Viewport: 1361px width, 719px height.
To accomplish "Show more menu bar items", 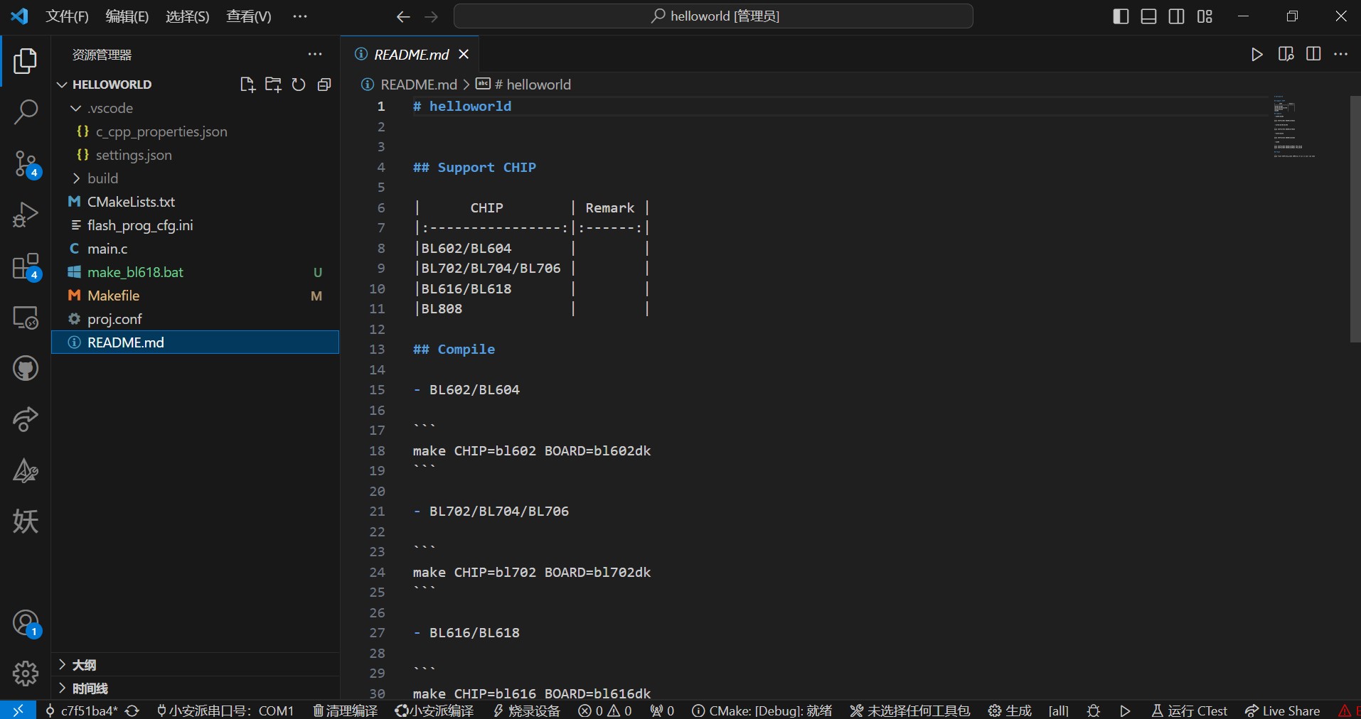I will click(300, 16).
